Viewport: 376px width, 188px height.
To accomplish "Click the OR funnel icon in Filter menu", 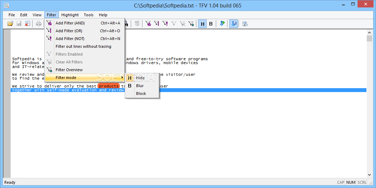I will point(49,31).
